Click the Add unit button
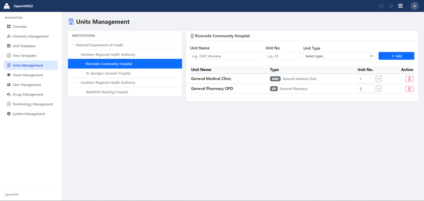 [396, 56]
